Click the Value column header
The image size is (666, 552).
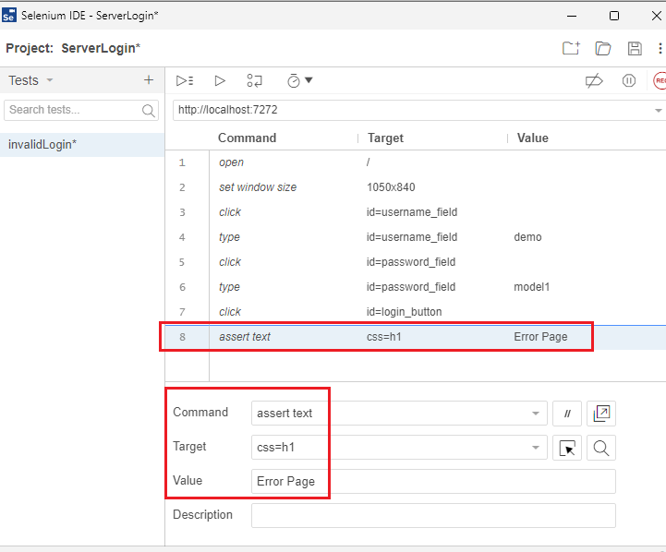(533, 138)
